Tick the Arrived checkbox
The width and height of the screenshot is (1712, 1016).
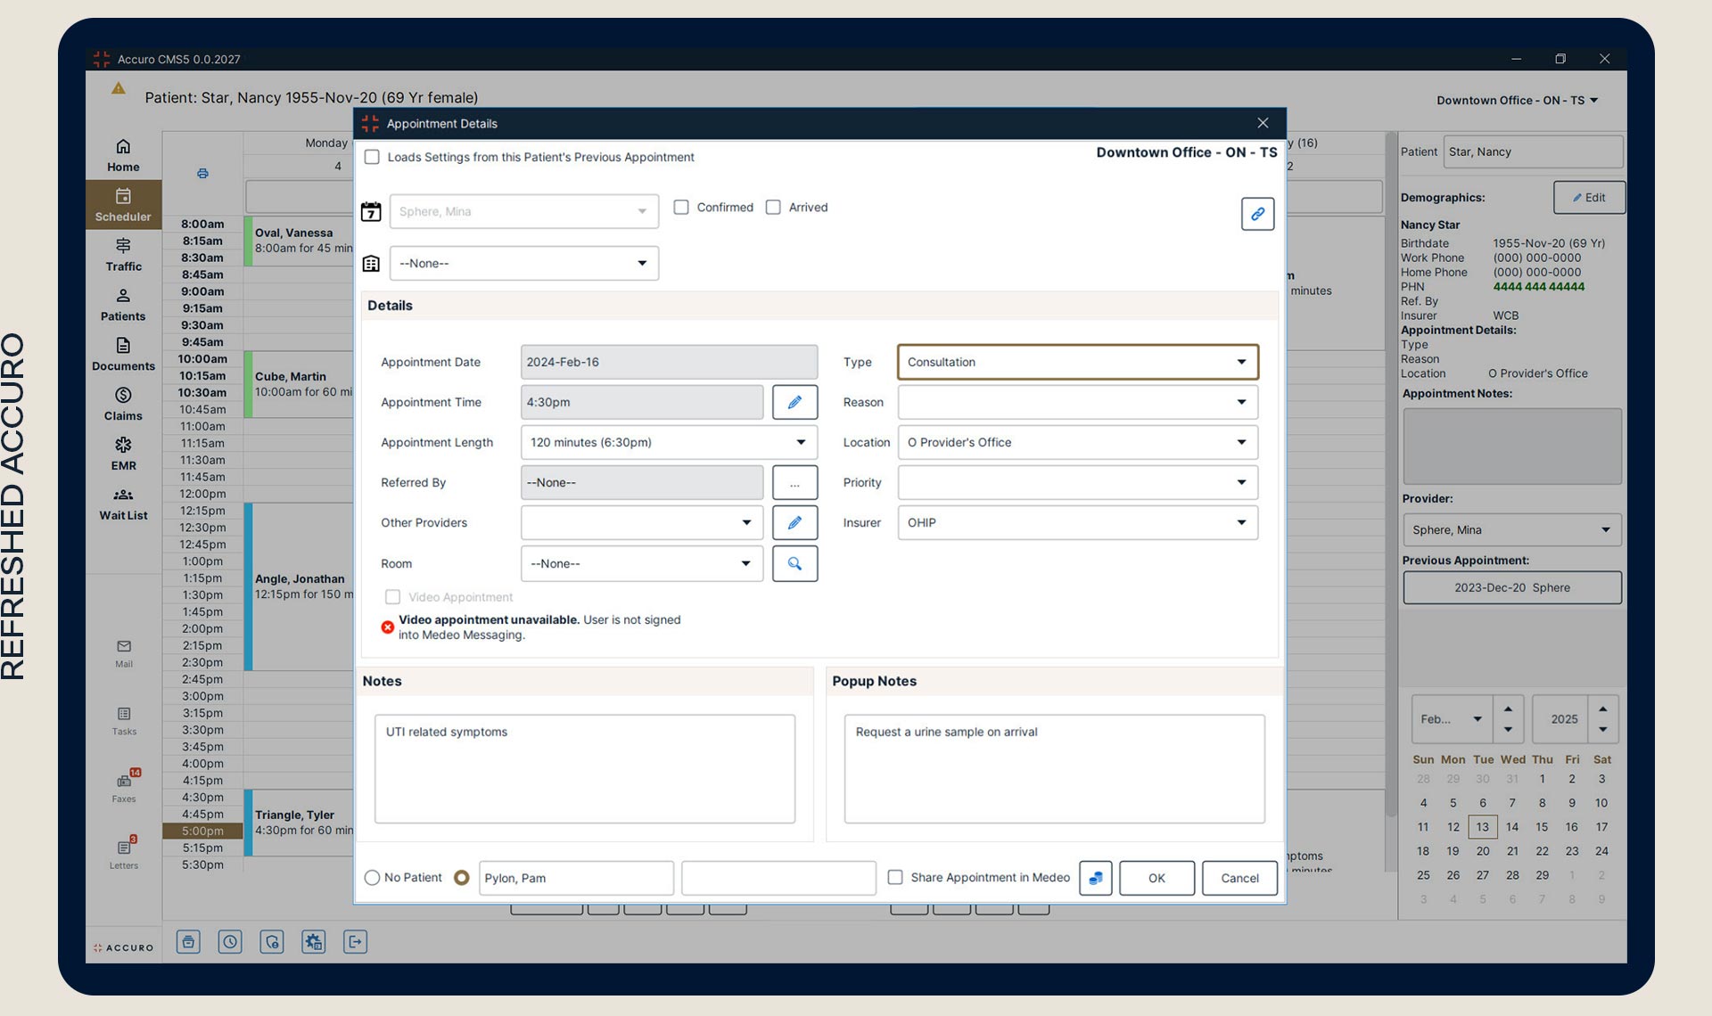[773, 207]
